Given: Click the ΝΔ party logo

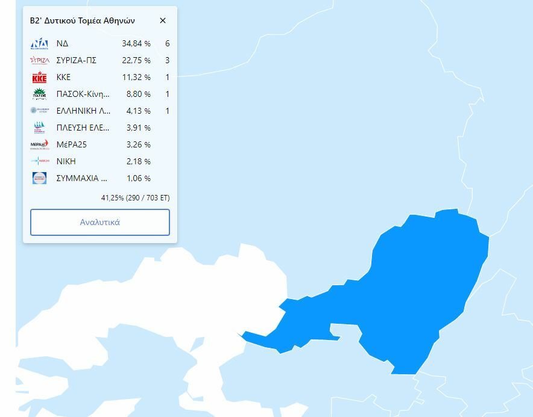Looking at the screenshot, I should (x=39, y=43).
